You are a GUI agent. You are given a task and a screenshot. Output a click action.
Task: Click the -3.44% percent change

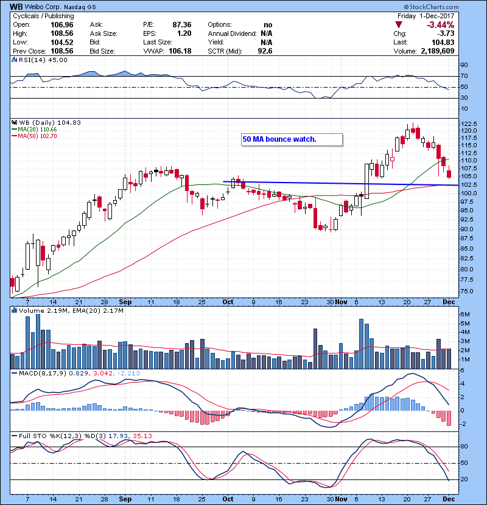pos(441,25)
